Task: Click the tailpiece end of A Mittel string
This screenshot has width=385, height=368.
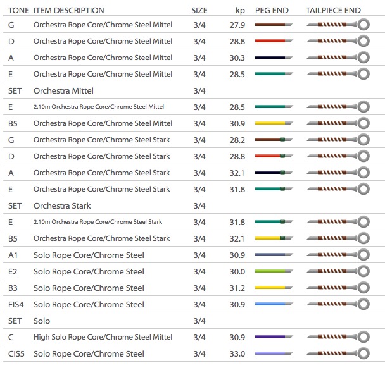Action: pyautogui.click(x=338, y=58)
